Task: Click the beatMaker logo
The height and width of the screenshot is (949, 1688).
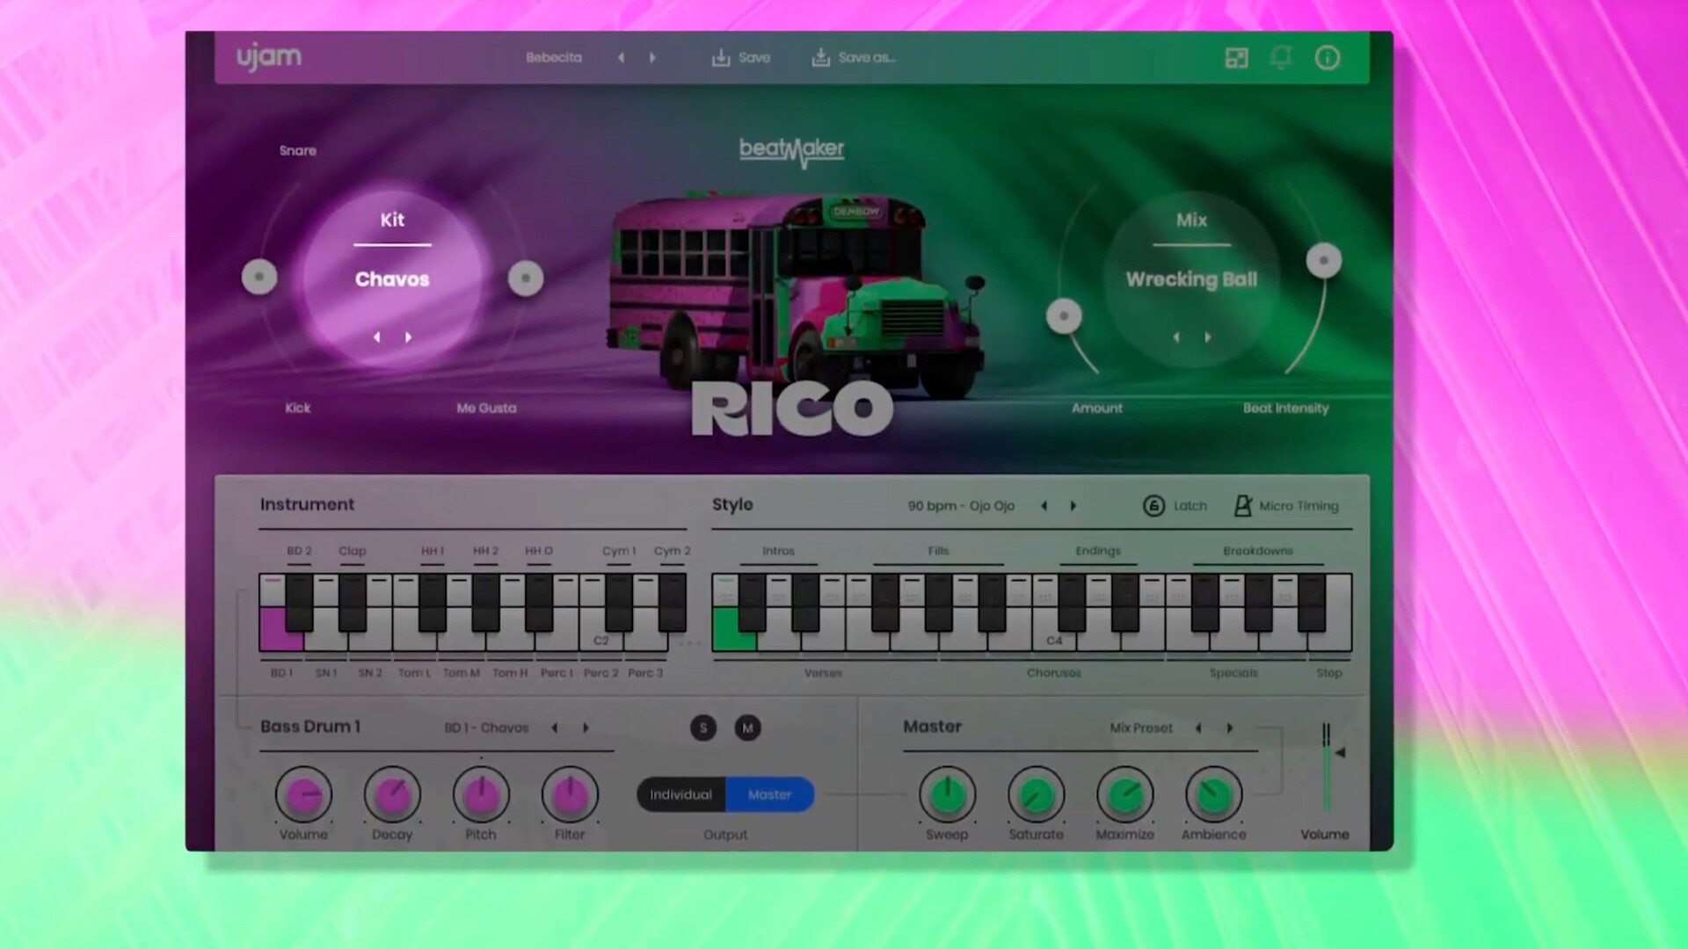Action: 791,152
